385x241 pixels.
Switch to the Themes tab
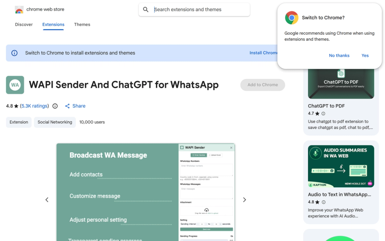click(x=82, y=24)
